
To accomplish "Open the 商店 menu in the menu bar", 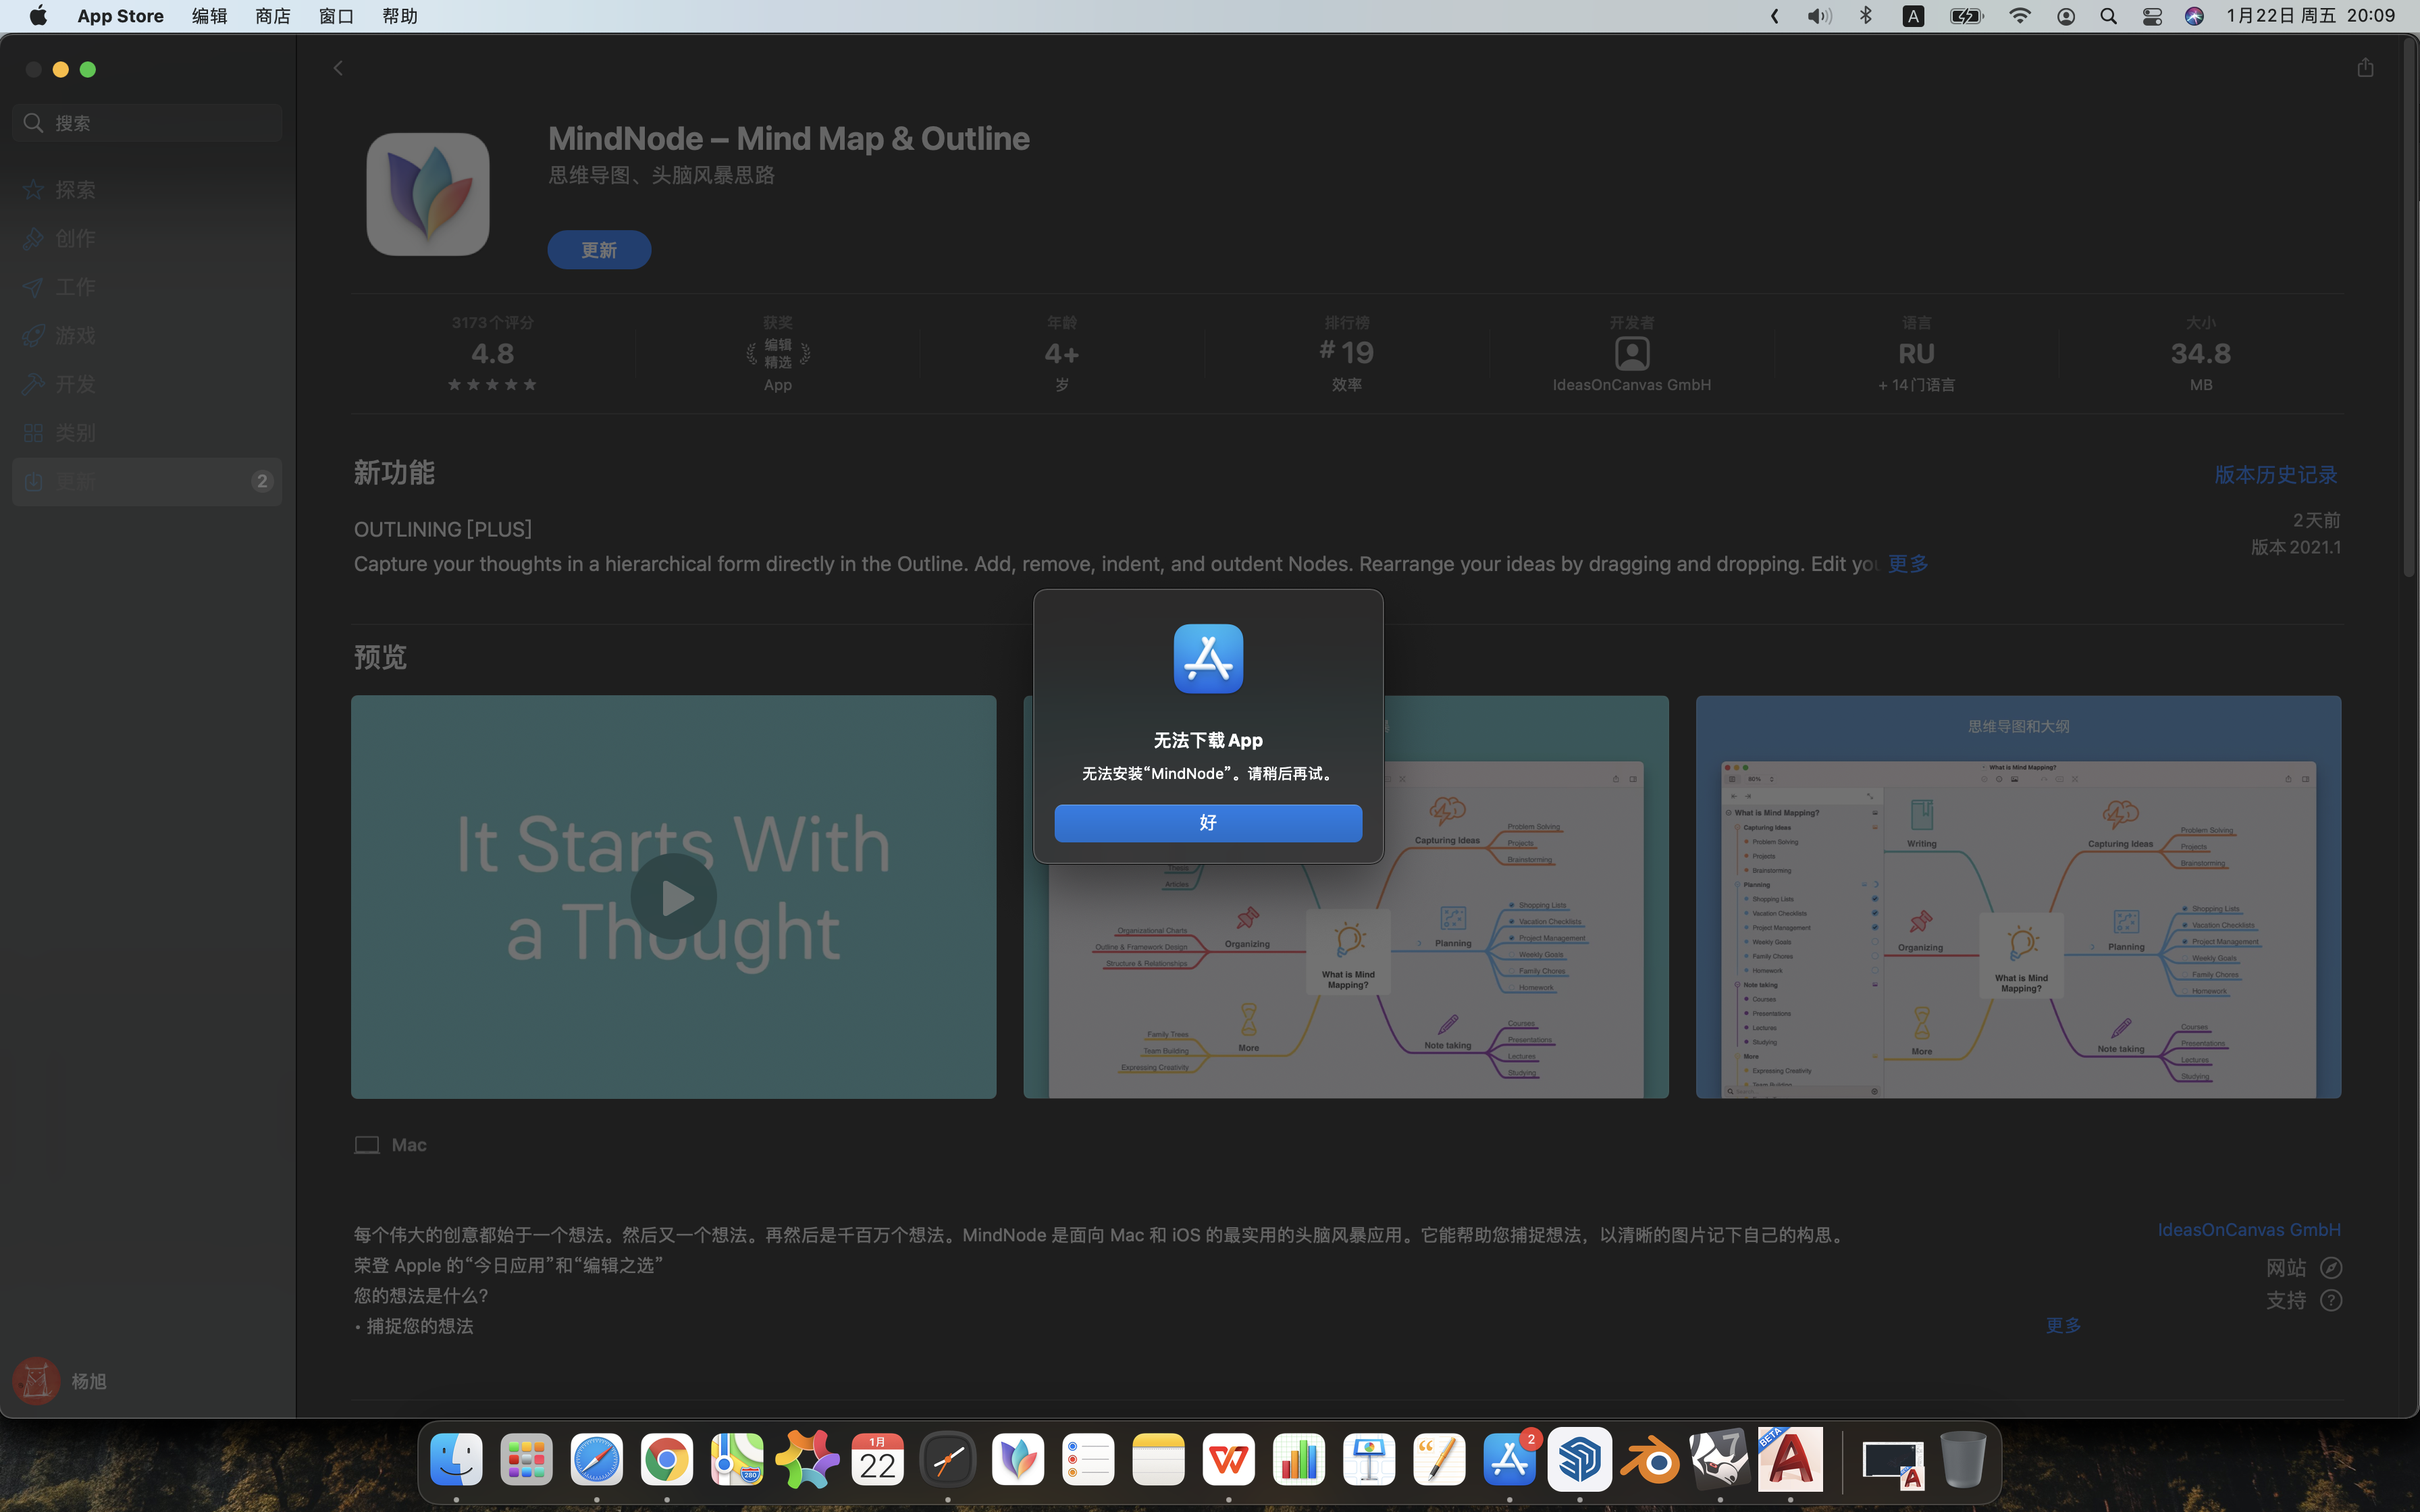I will click(x=272, y=16).
